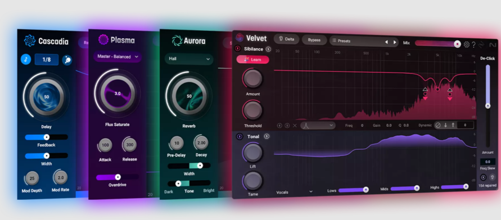
Task: Click the Cascadia Mod Rate knob
Action: coord(60,177)
